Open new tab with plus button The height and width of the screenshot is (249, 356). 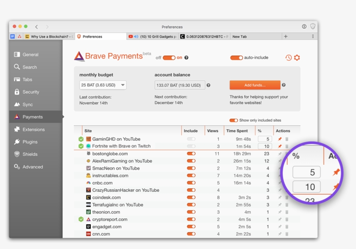(286, 36)
